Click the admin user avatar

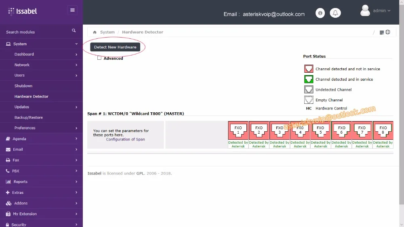click(x=365, y=11)
